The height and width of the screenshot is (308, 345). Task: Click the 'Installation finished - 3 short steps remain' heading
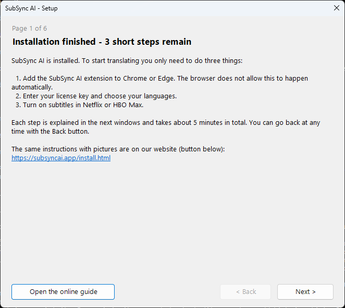pyautogui.click(x=102, y=42)
